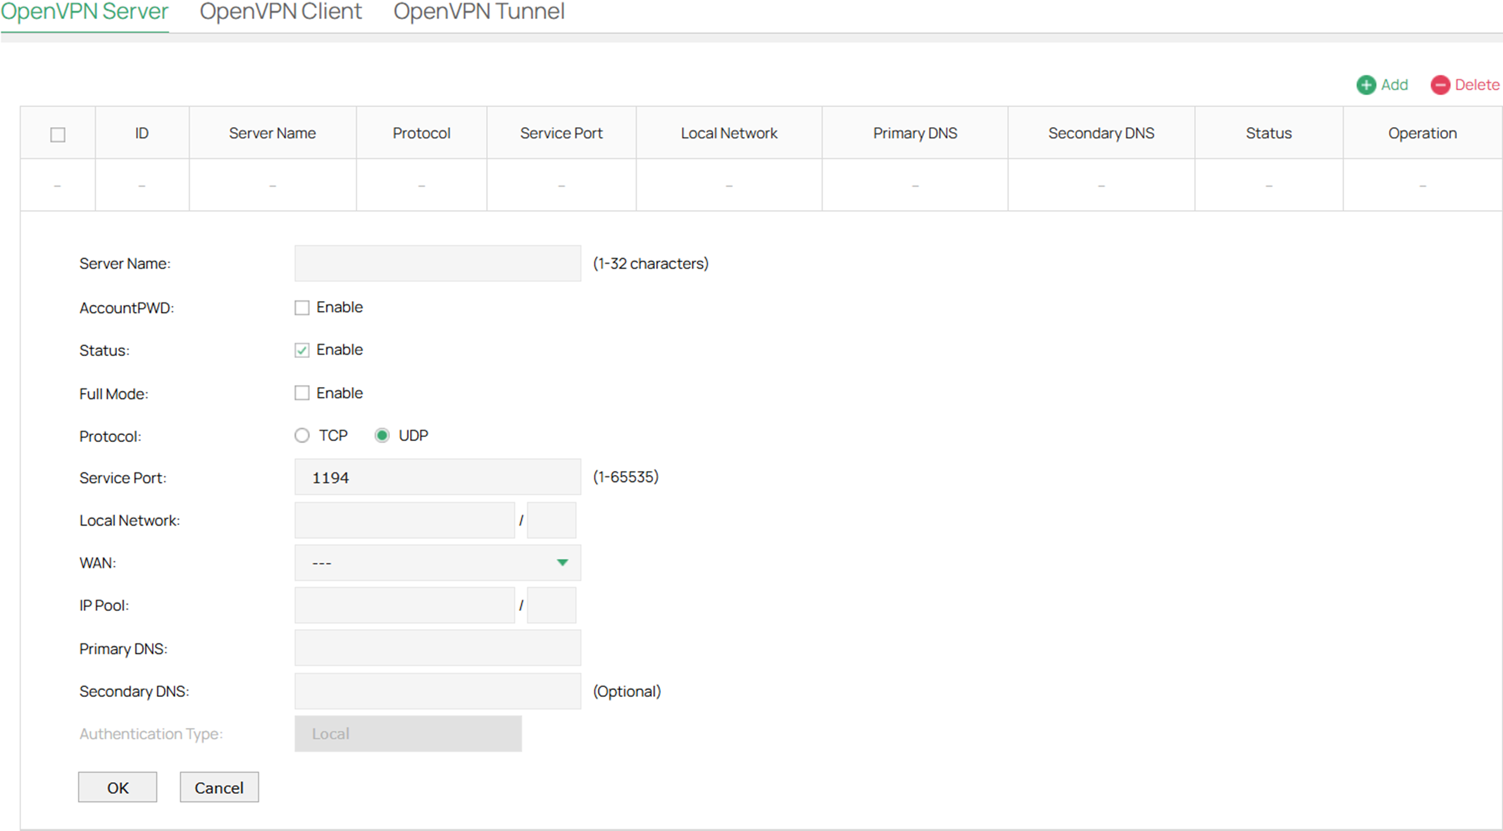Switch to the OpenVPN Tunnel tab
1503x831 pixels.
pyautogui.click(x=478, y=11)
